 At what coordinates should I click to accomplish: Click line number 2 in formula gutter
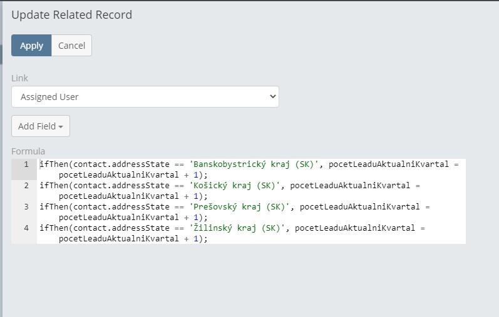point(26,186)
